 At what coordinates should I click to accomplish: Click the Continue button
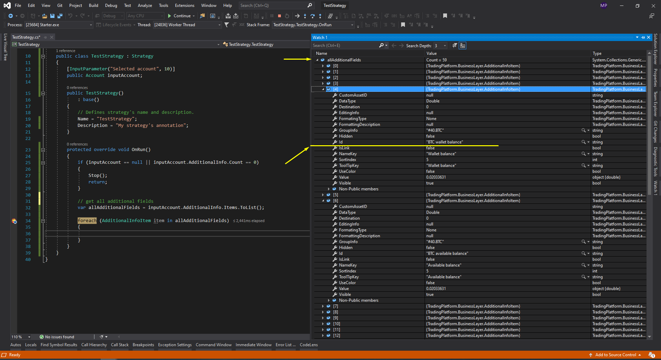tap(179, 16)
